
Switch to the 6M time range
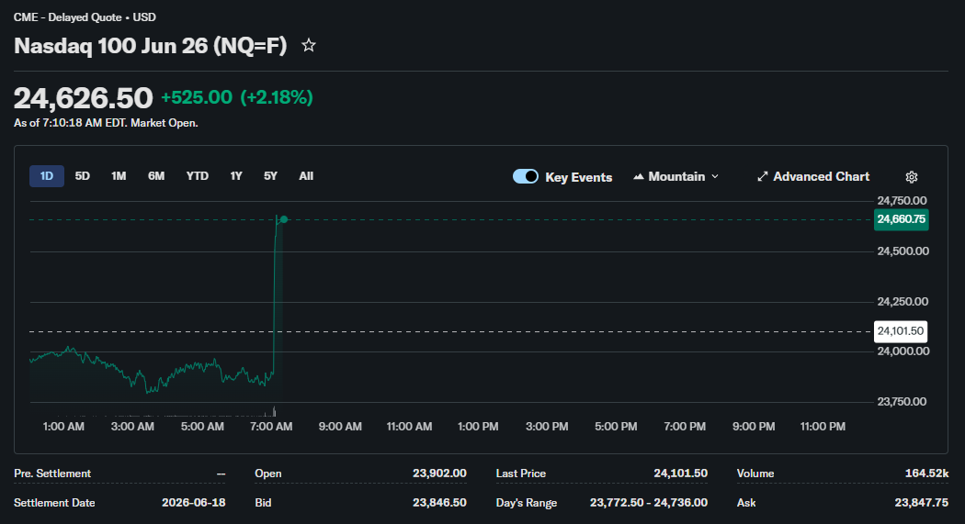coord(156,176)
